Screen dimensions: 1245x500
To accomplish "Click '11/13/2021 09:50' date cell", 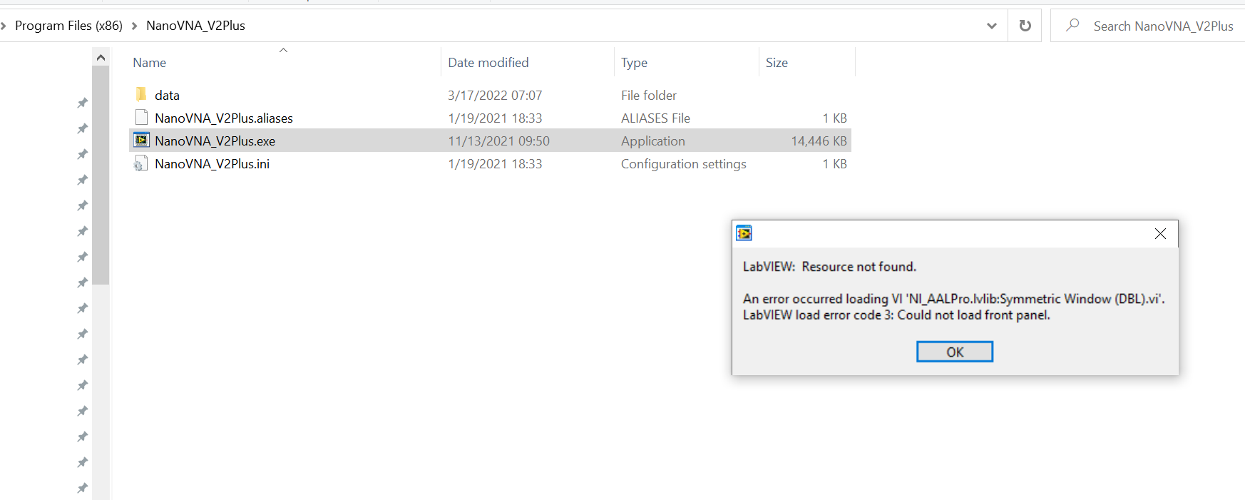I will pyautogui.click(x=498, y=141).
